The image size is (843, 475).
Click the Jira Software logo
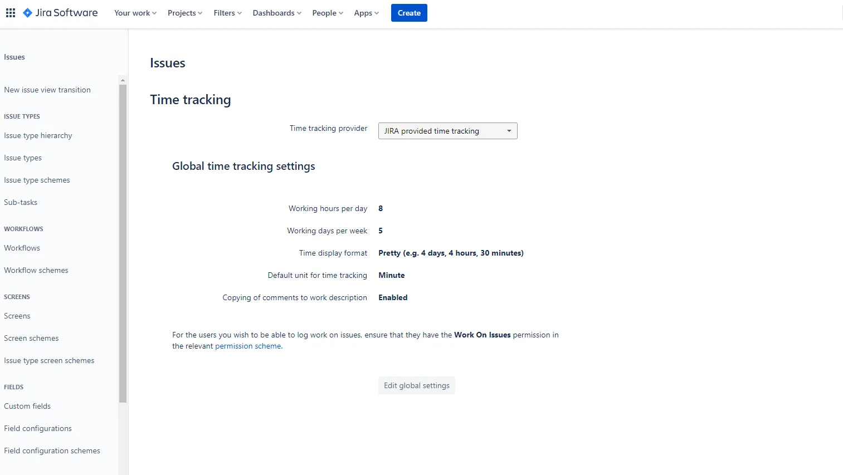(x=60, y=12)
